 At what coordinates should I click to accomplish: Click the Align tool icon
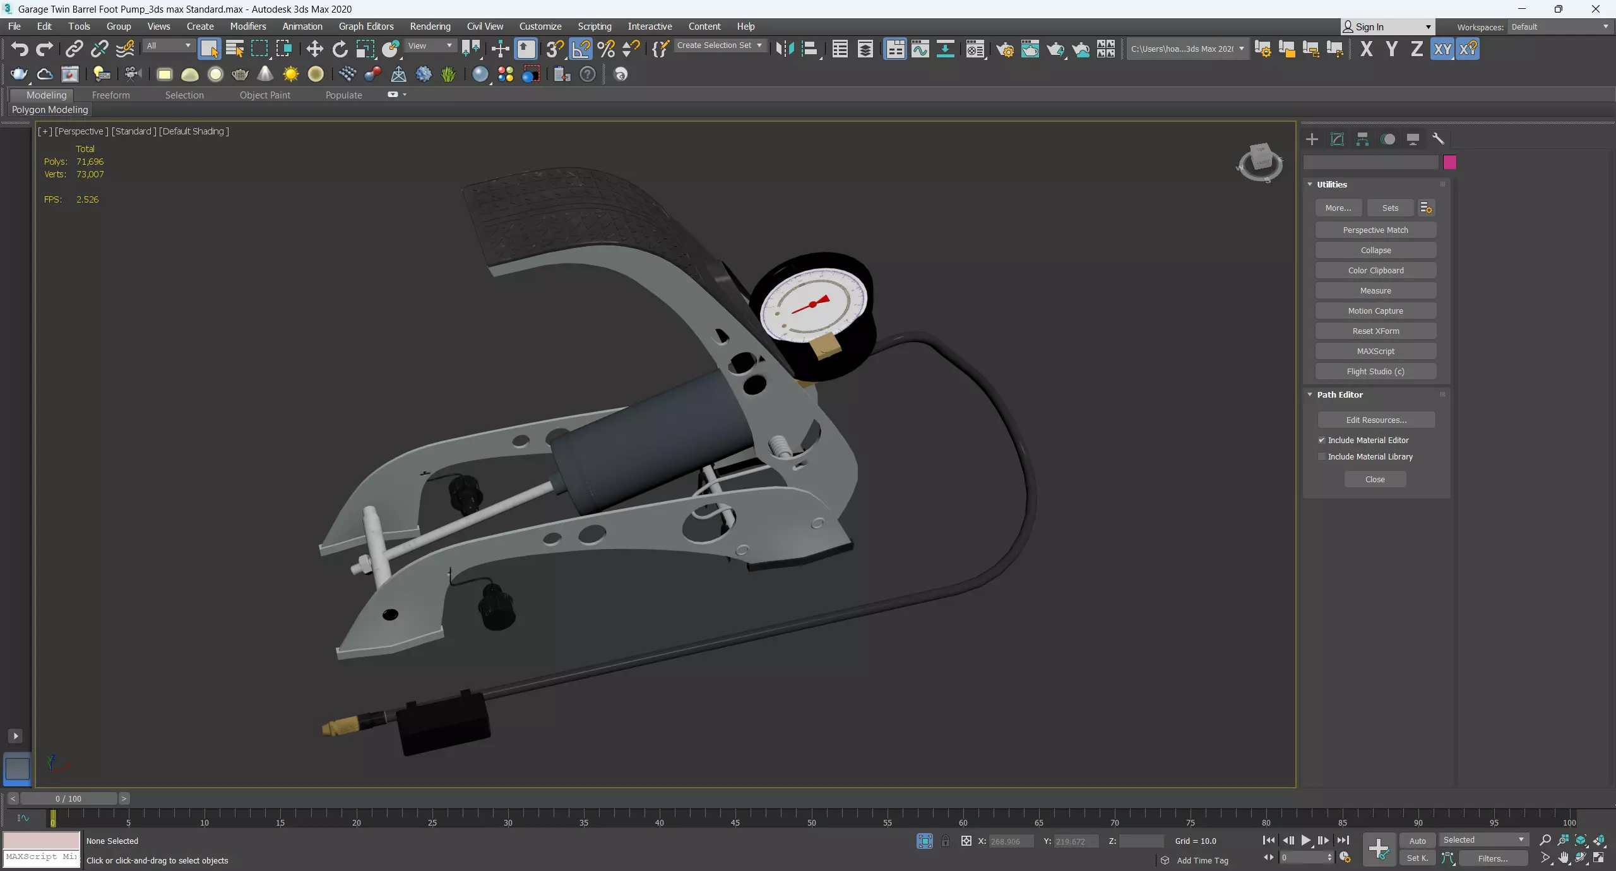point(810,49)
